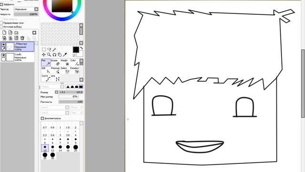Choose the move tool
The image size is (305, 172).
(x=44, y=55)
